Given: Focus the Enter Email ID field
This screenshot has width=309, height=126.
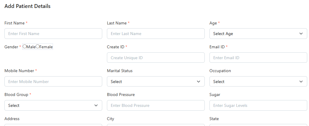Looking at the screenshot, I should (258, 58).
